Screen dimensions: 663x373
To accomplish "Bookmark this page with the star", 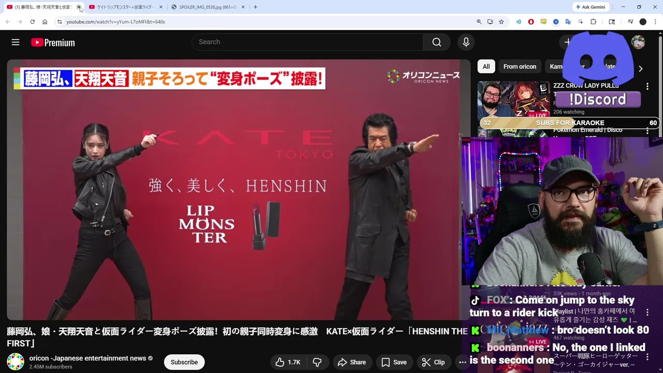I will pos(501,22).
